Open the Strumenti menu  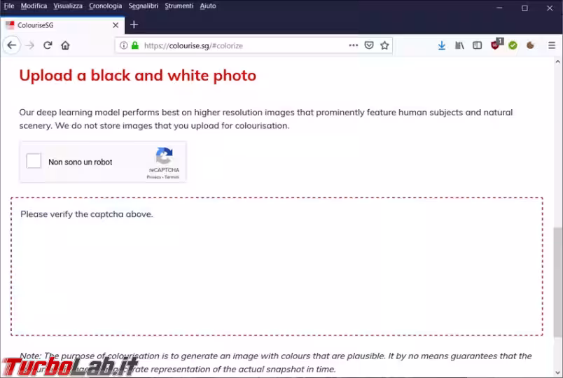(179, 6)
